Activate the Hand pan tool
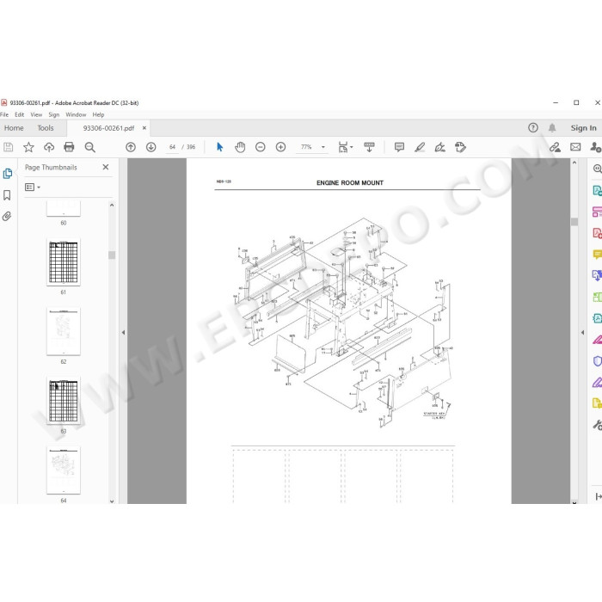602x602 pixels. click(240, 147)
